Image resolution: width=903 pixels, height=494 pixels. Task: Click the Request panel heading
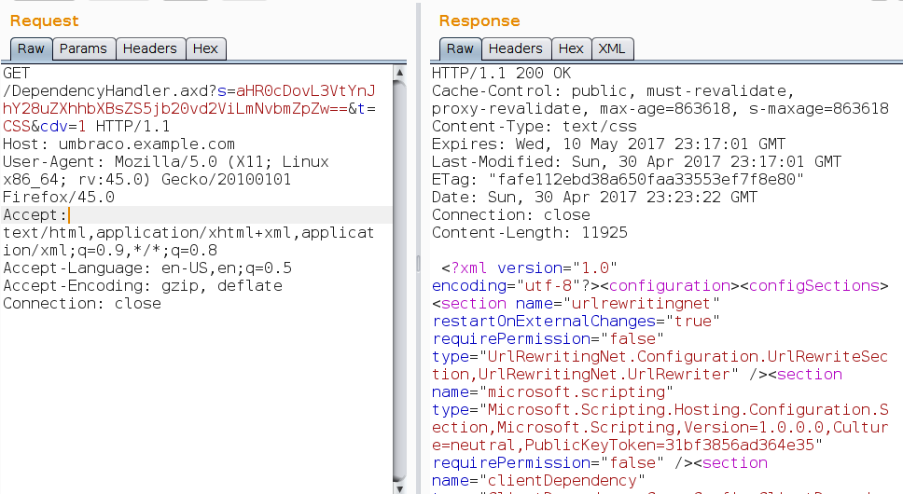(45, 21)
